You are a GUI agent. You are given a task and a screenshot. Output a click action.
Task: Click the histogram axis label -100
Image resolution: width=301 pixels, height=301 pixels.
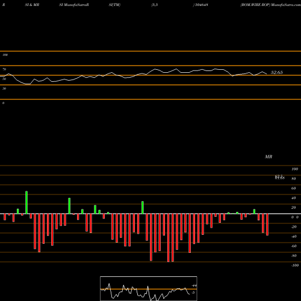(x=295, y=265)
